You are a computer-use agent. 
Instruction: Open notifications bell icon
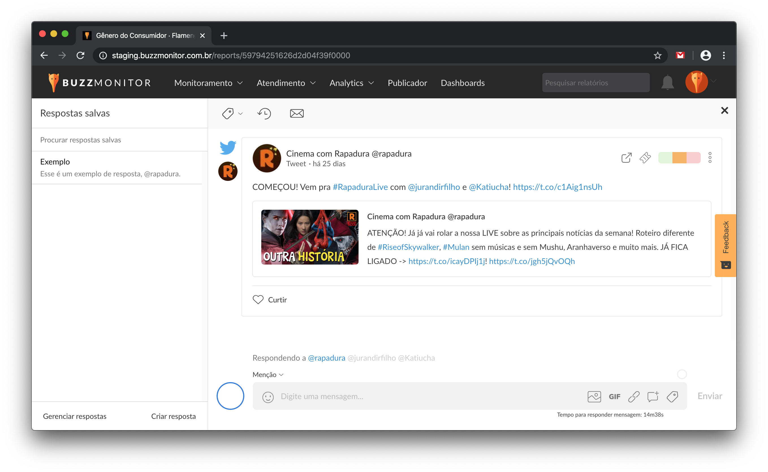667,83
